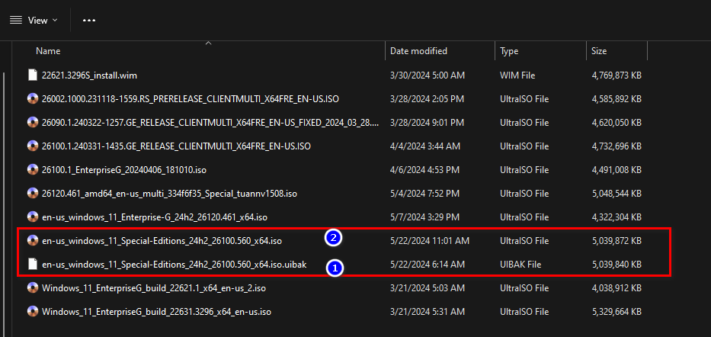Click date 5/7/2024 3:29 PM
The image size is (711, 337).
(x=424, y=217)
